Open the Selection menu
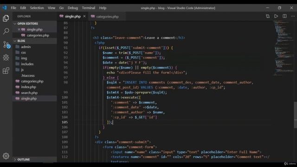The height and width of the screenshot is (167, 297). point(37,8)
